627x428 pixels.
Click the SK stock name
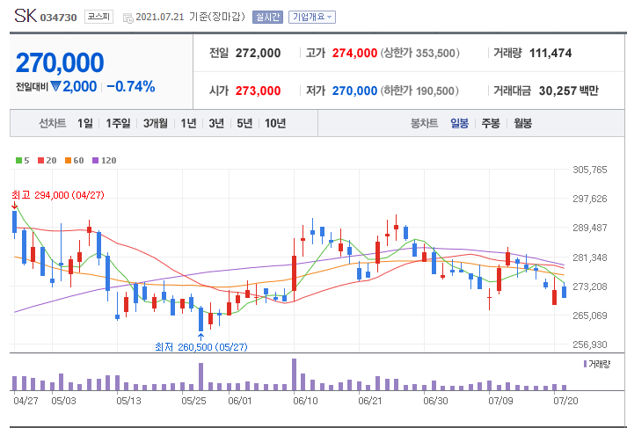pos(26,16)
